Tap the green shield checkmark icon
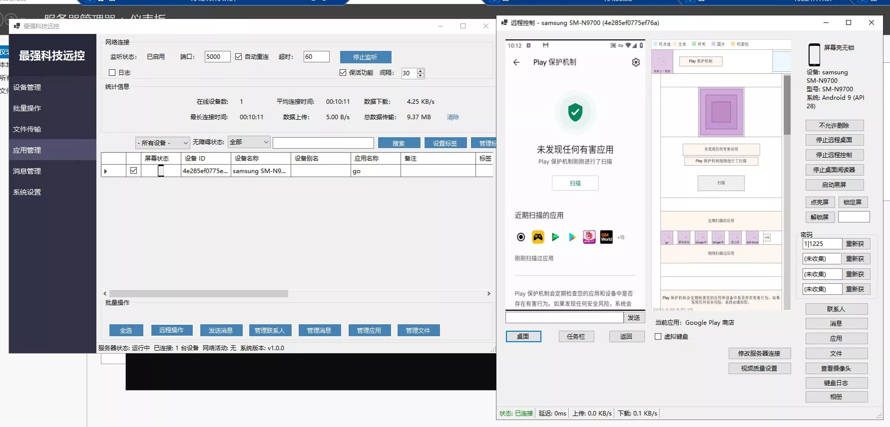This screenshot has height=427, width=890. tap(575, 112)
